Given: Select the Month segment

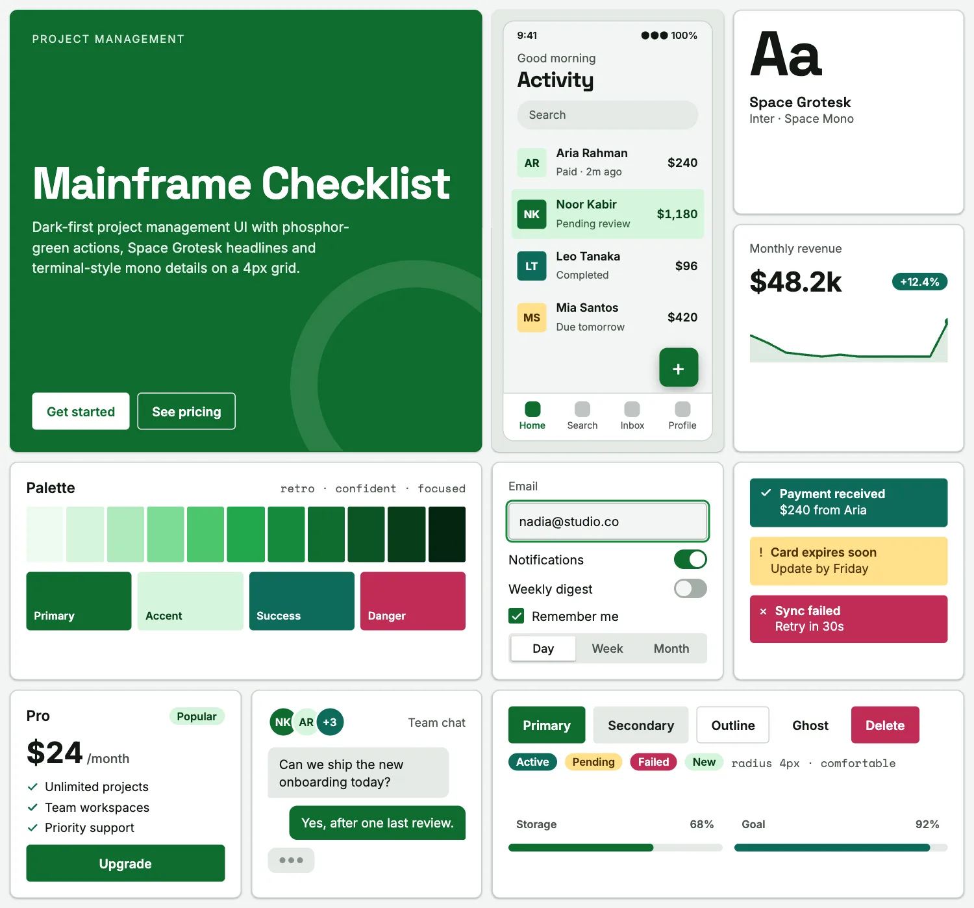Looking at the screenshot, I should tap(671, 648).
